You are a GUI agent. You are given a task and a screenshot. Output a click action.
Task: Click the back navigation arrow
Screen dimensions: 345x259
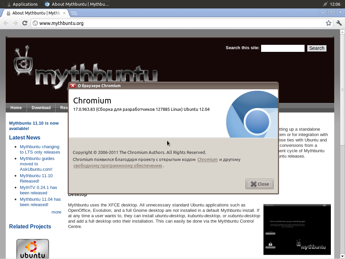click(x=6, y=23)
